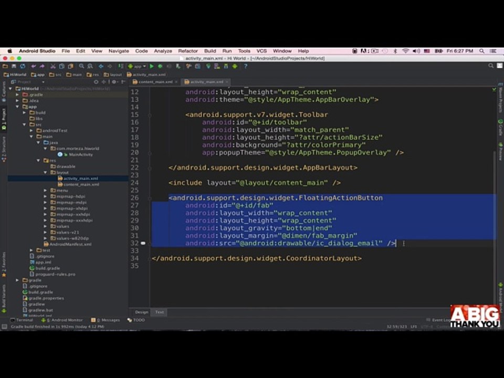Collapse the layout folder in project tree

coord(45,173)
